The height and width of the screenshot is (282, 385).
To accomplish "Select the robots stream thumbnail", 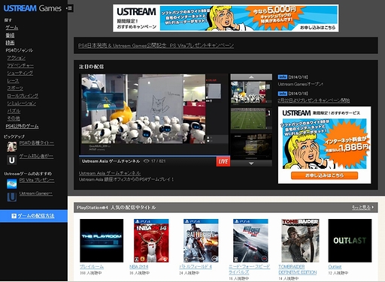I will pos(251,92).
